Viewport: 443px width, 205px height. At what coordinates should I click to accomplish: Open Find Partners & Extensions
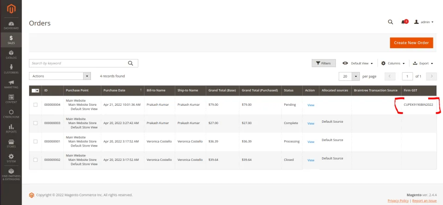[11, 174]
